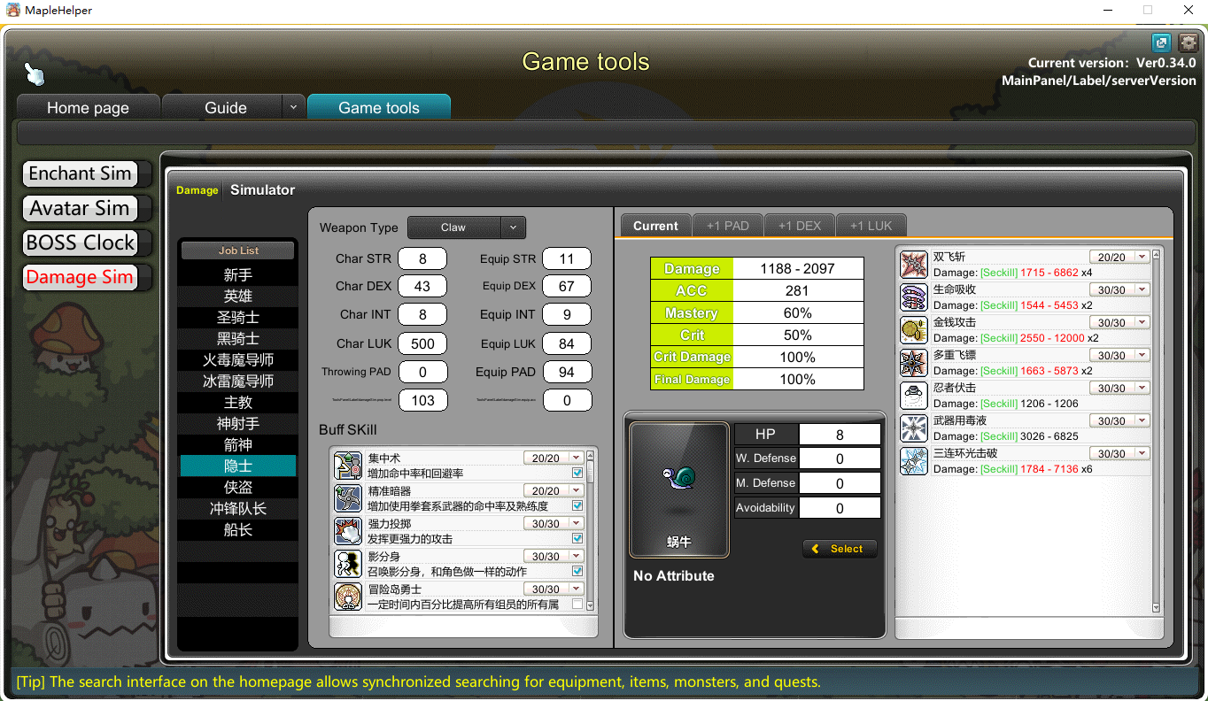
Task: Click the 忍者伏击 skill icon
Action: pos(913,396)
